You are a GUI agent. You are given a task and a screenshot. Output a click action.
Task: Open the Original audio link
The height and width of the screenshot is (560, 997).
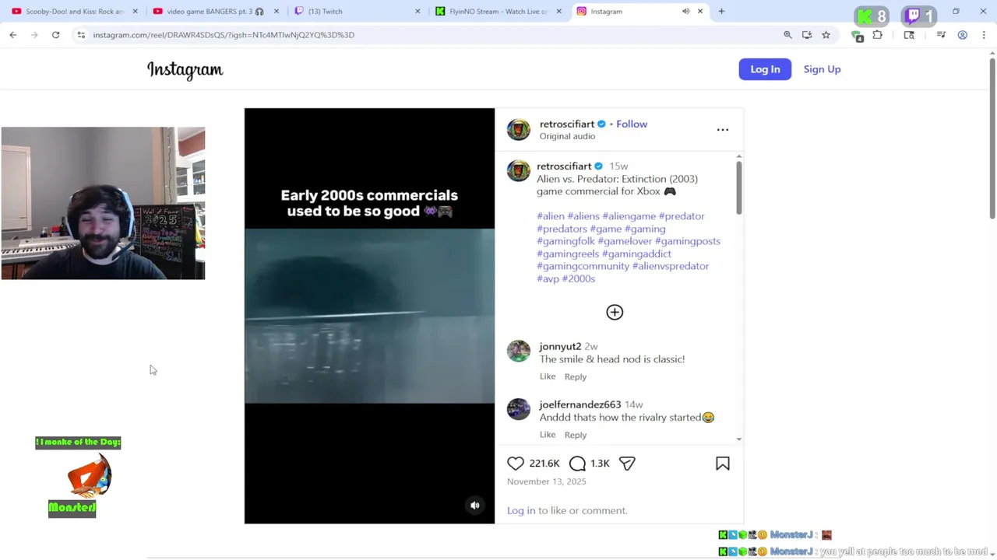click(567, 136)
